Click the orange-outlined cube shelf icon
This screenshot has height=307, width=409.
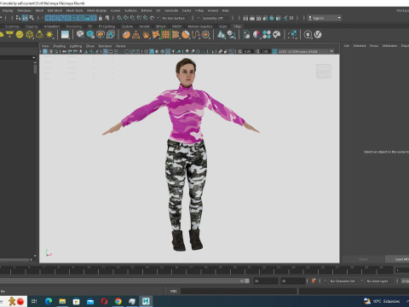pyautogui.click(x=101, y=35)
